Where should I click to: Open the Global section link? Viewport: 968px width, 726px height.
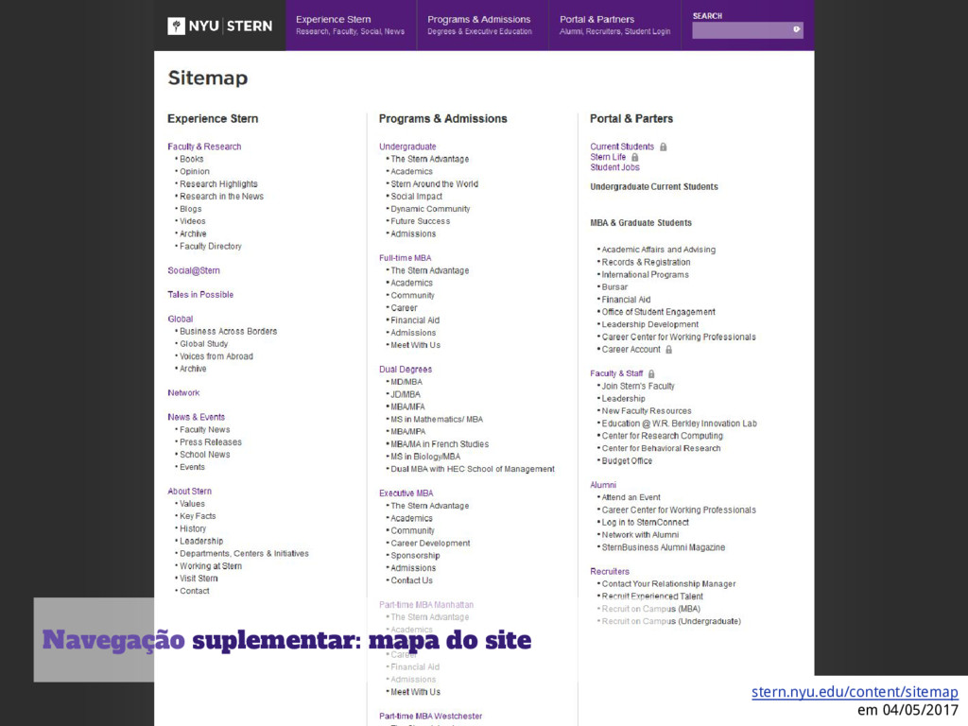[x=181, y=320]
